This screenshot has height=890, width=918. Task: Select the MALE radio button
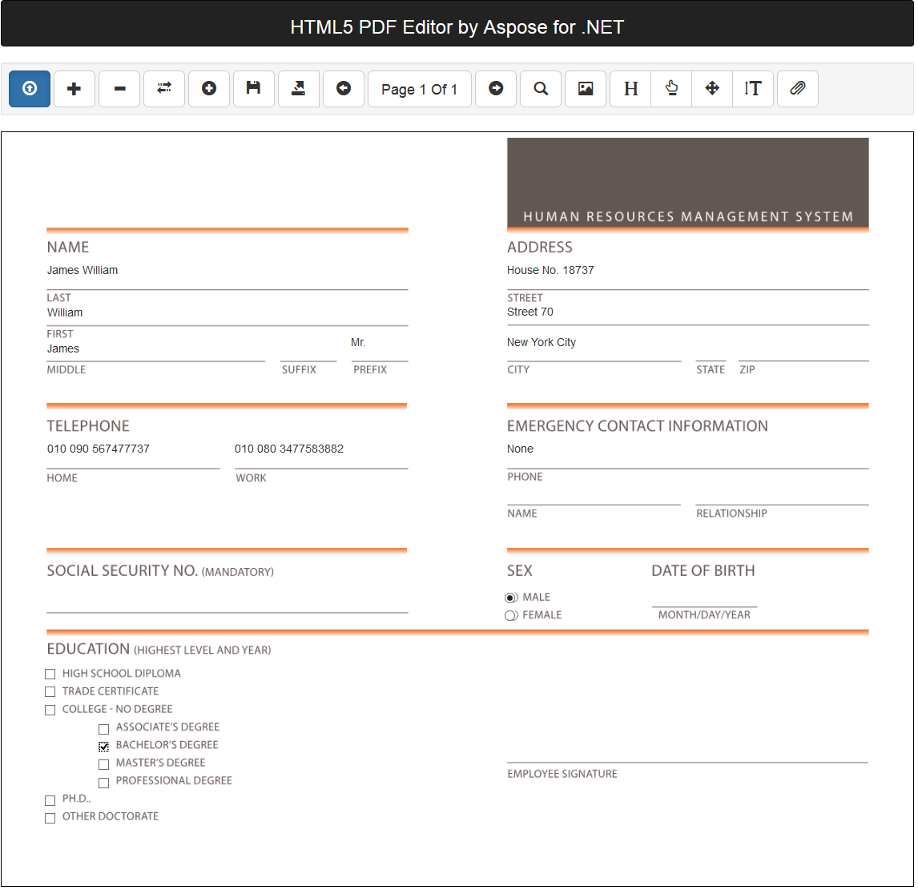point(511,598)
